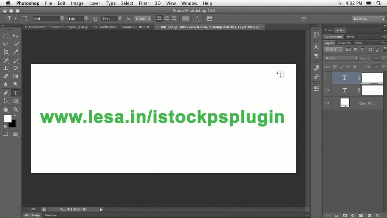This screenshot has width=387, height=218.
Task: Select the Eraser tool
Action: pyautogui.click(x=6, y=76)
